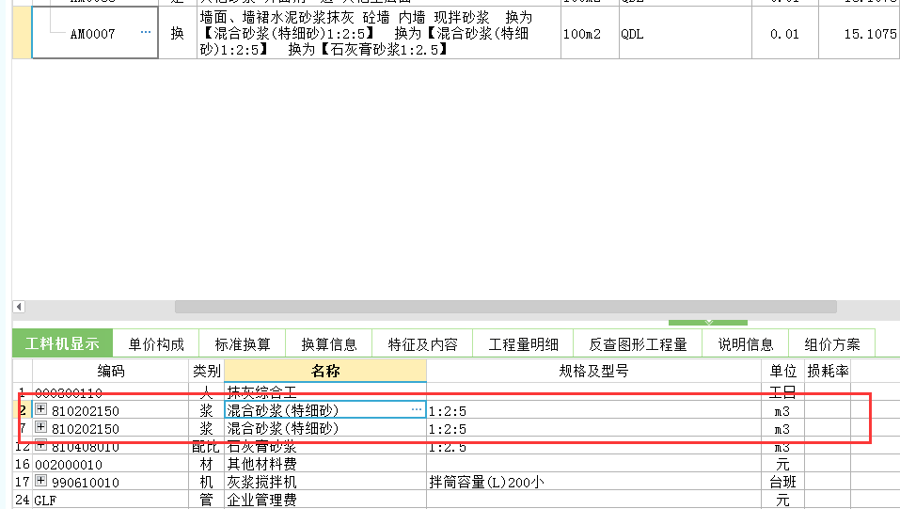Viewport: 900px width, 509px height.
Task: Click left arrow of horizontal scrollbar
Action: tap(19, 307)
